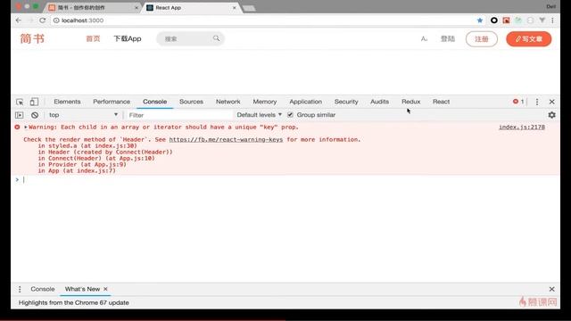This screenshot has height=321, width=571.
Task: Click the 登陆 login link
Action: coord(448,38)
